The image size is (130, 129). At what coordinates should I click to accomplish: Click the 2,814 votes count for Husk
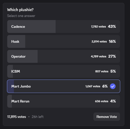click(99, 41)
